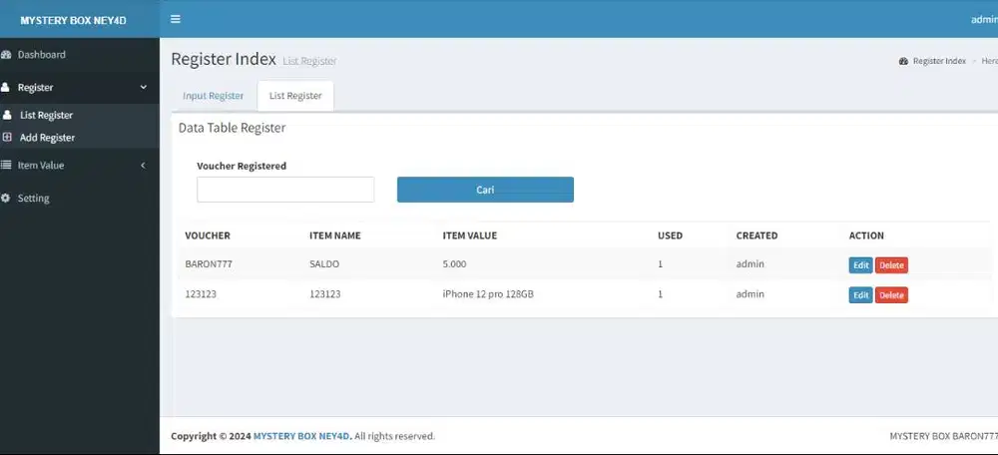
Task: Select Add Register in the sidebar
Action: [47, 138]
